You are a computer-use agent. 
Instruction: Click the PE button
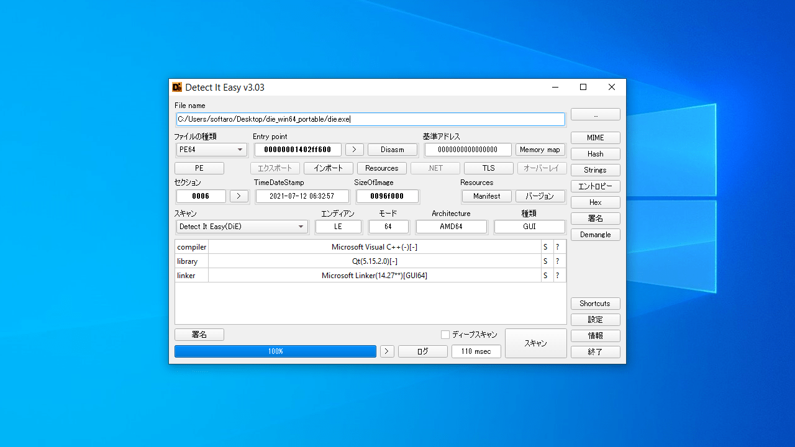point(199,168)
